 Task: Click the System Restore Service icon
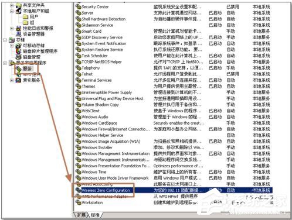(x=78, y=49)
